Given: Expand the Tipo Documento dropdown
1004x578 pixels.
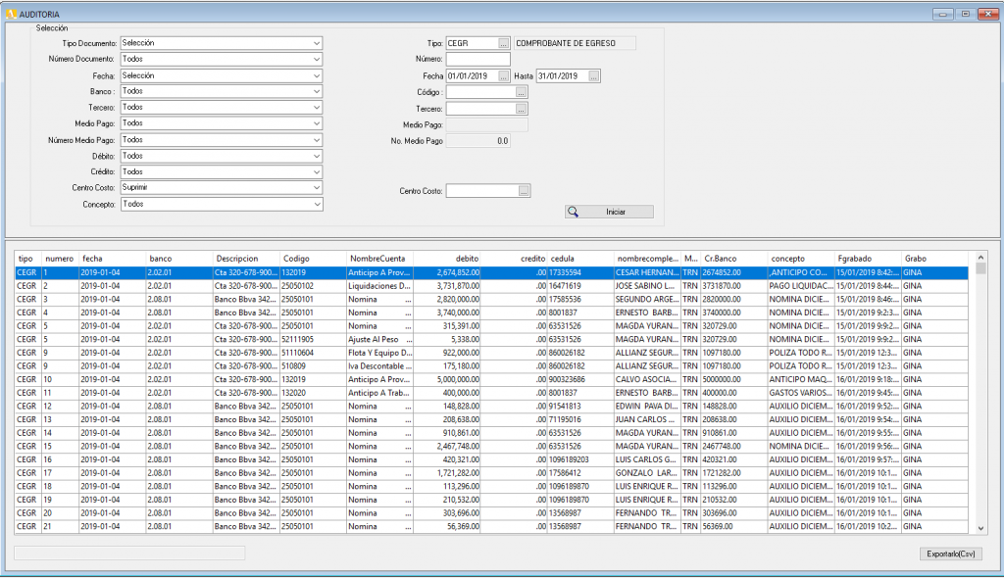Looking at the screenshot, I should click(317, 43).
